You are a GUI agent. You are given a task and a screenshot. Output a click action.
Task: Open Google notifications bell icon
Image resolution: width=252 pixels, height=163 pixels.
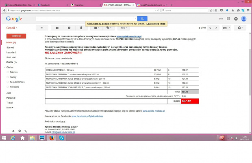[x=236, y=19]
